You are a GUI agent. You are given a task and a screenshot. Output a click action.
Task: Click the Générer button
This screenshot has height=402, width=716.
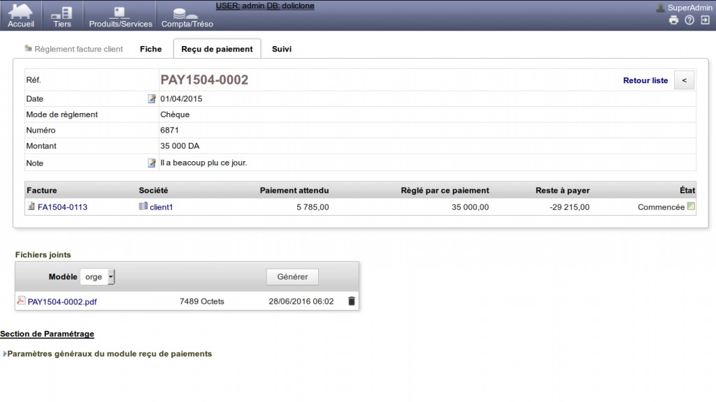point(292,276)
